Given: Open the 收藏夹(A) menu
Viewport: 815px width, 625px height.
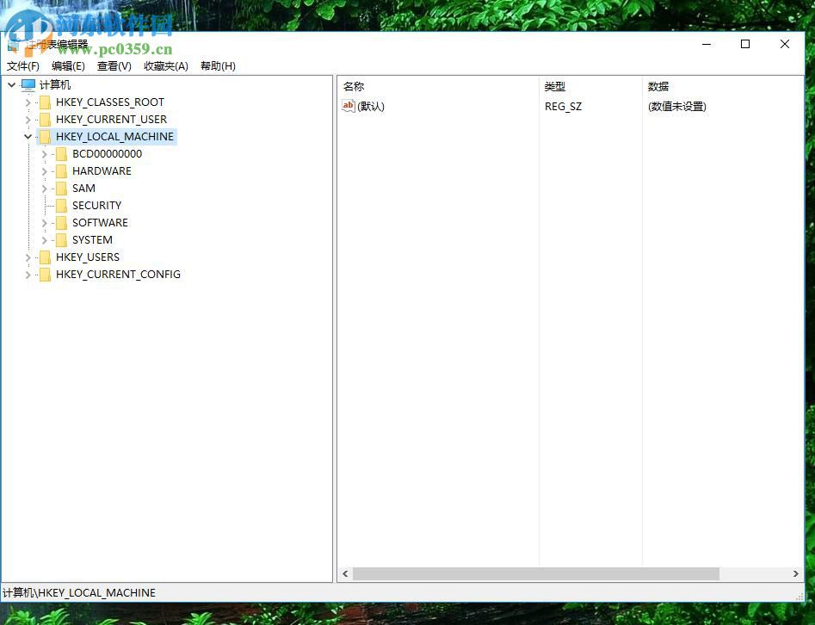Looking at the screenshot, I should point(166,66).
